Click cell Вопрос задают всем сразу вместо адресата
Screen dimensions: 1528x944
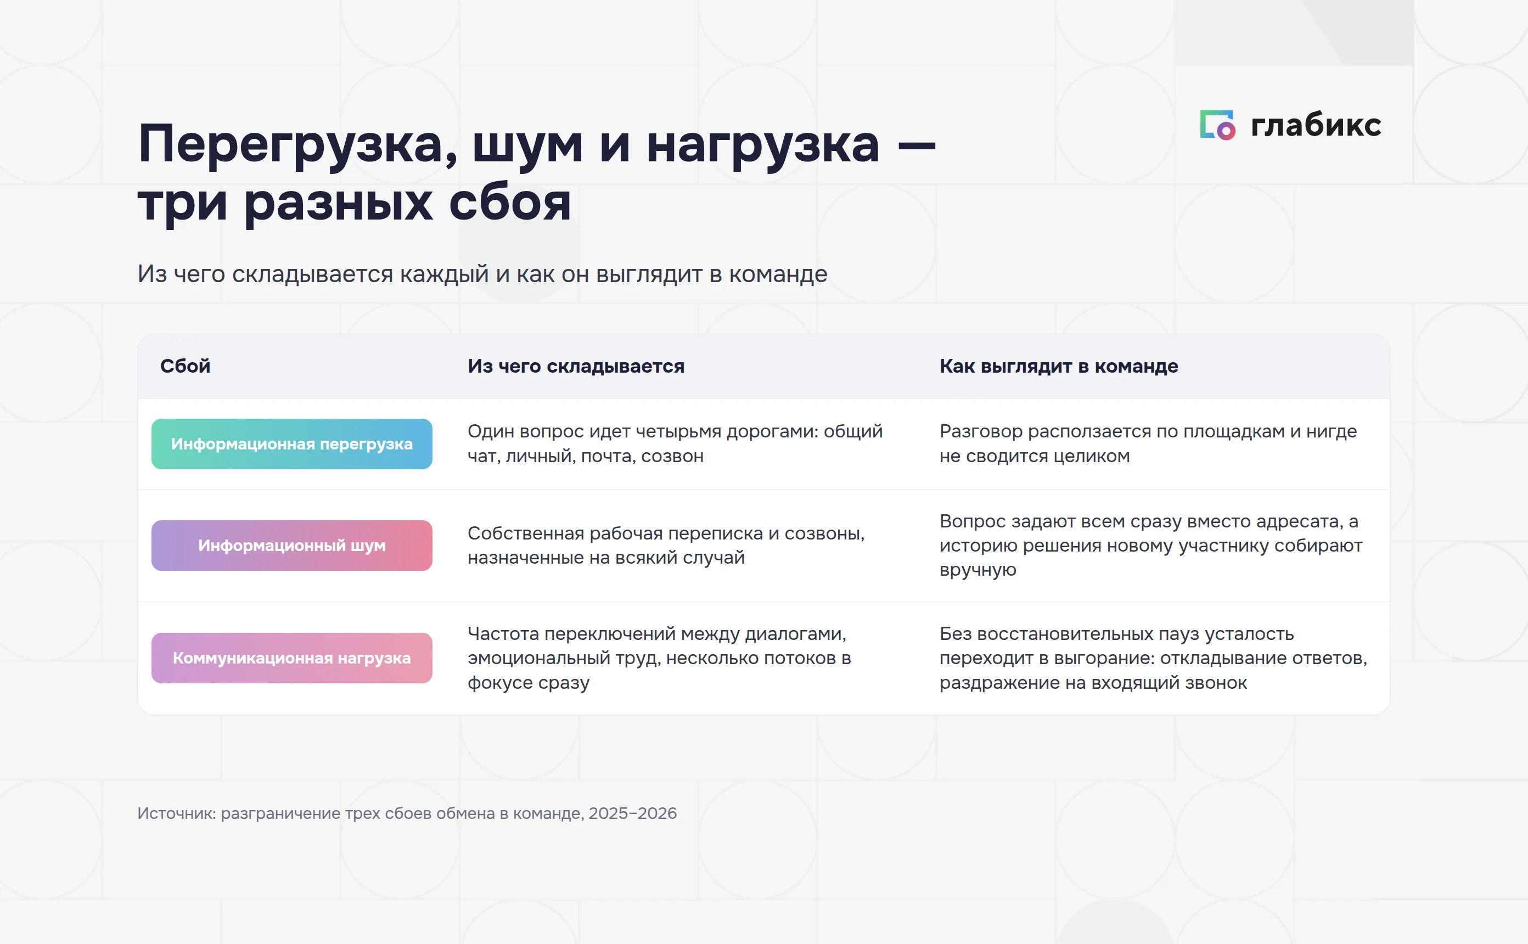1150,545
